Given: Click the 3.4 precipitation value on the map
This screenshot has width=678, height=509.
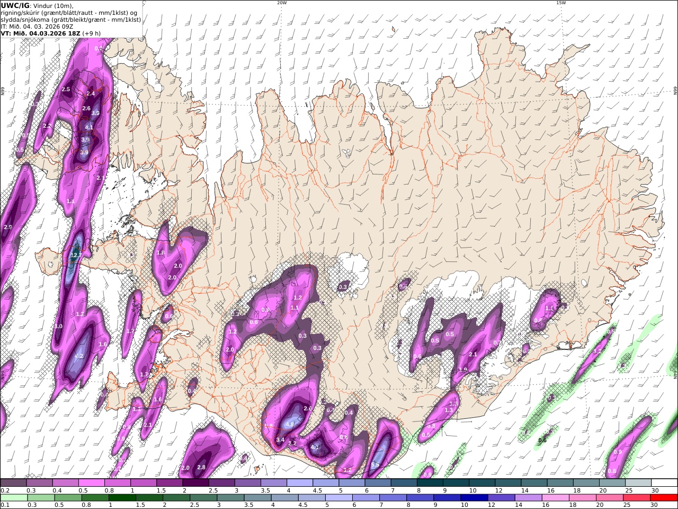Looking at the screenshot, I should 280,440.
